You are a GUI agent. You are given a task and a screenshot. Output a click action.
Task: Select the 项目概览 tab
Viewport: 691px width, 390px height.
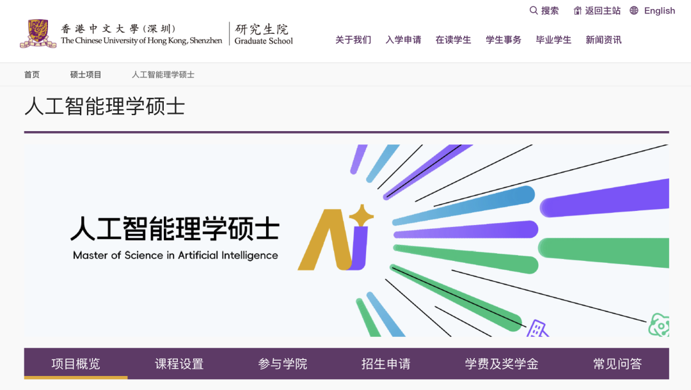coord(75,364)
